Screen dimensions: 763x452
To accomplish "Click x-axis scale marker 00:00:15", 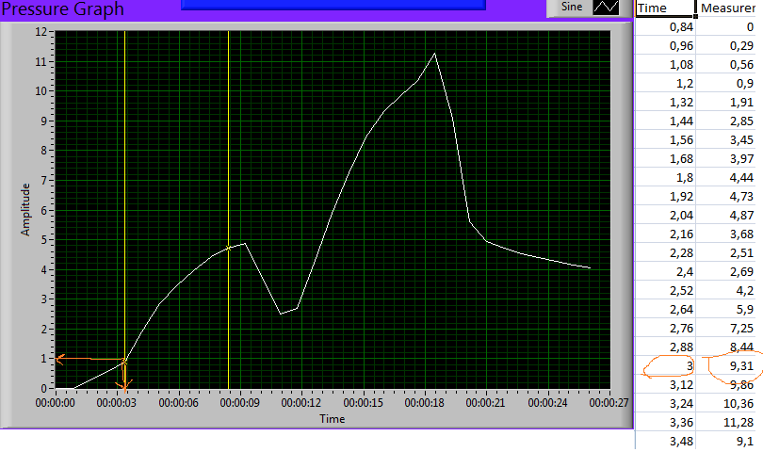I will coord(364,403).
